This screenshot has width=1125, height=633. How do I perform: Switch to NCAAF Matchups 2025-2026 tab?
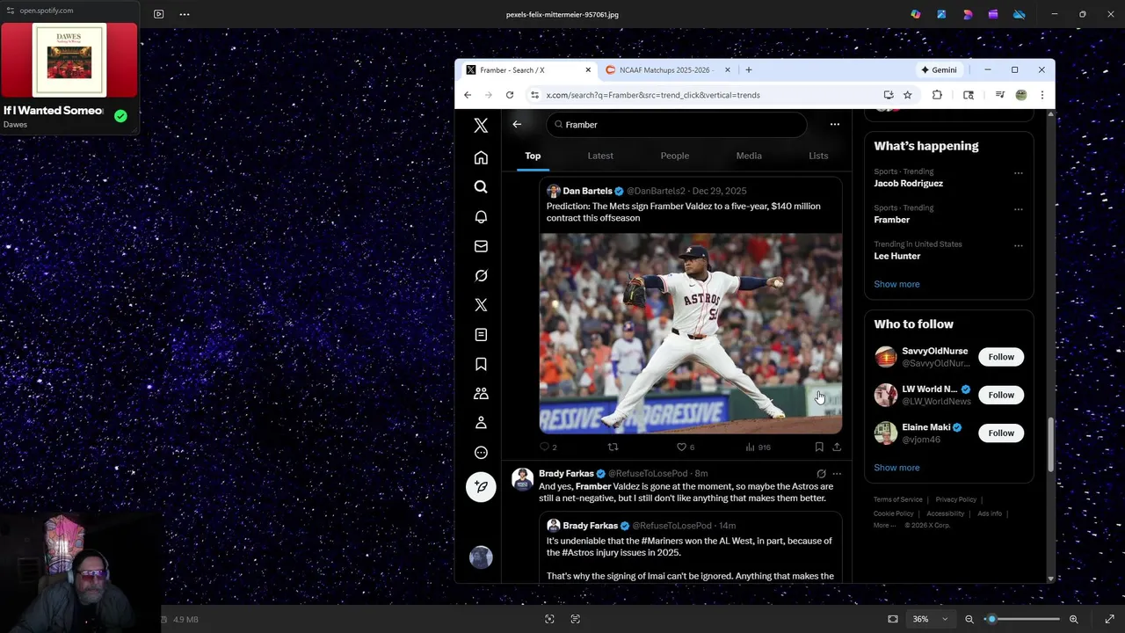[x=668, y=69]
